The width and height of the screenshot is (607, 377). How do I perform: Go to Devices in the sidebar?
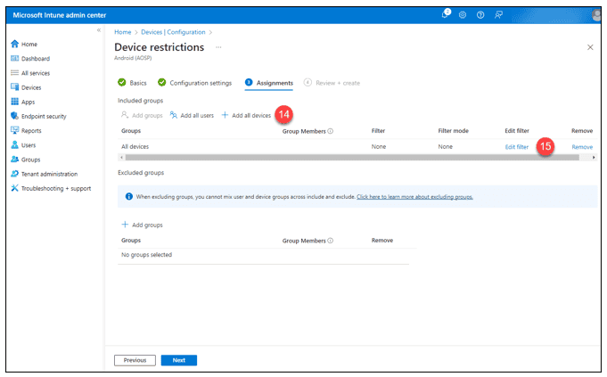coord(31,87)
